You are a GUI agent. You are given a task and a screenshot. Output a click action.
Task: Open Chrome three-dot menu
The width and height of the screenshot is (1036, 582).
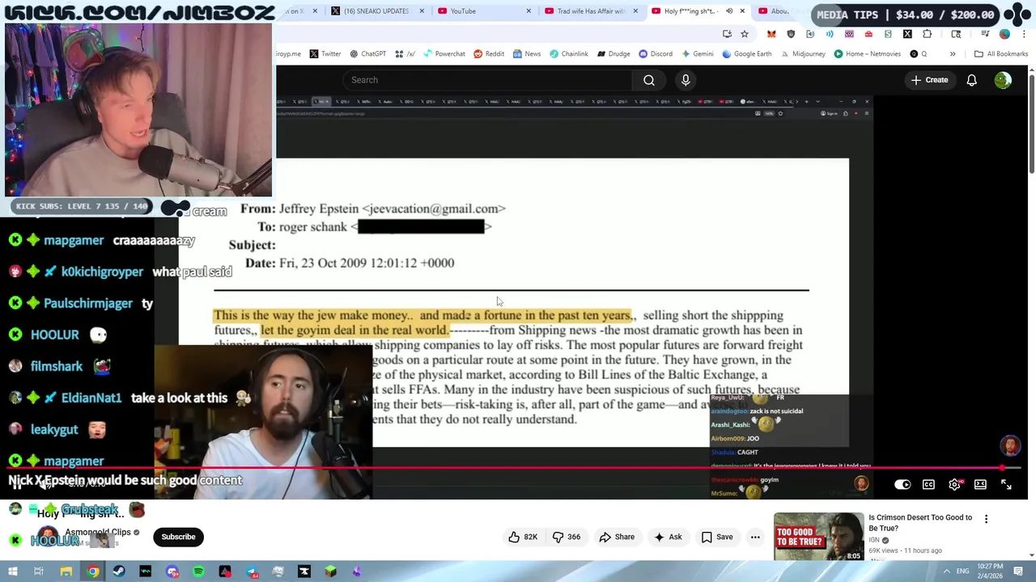point(1024,34)
